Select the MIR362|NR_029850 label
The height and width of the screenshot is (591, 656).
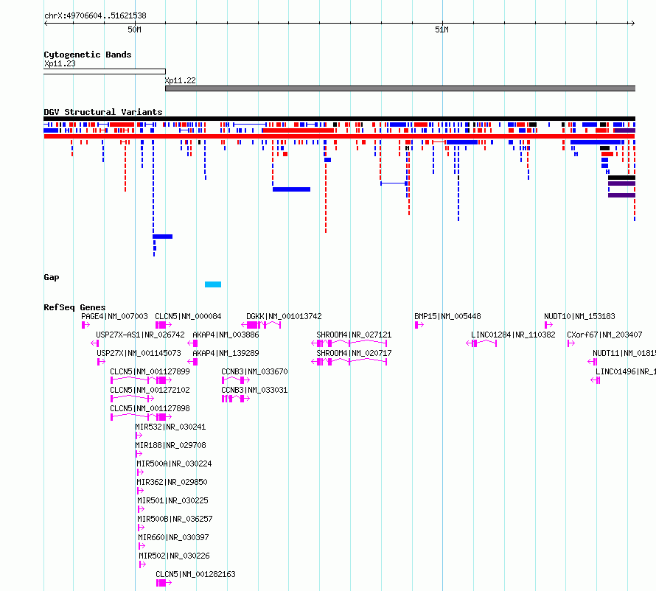[x=172, y=482]
